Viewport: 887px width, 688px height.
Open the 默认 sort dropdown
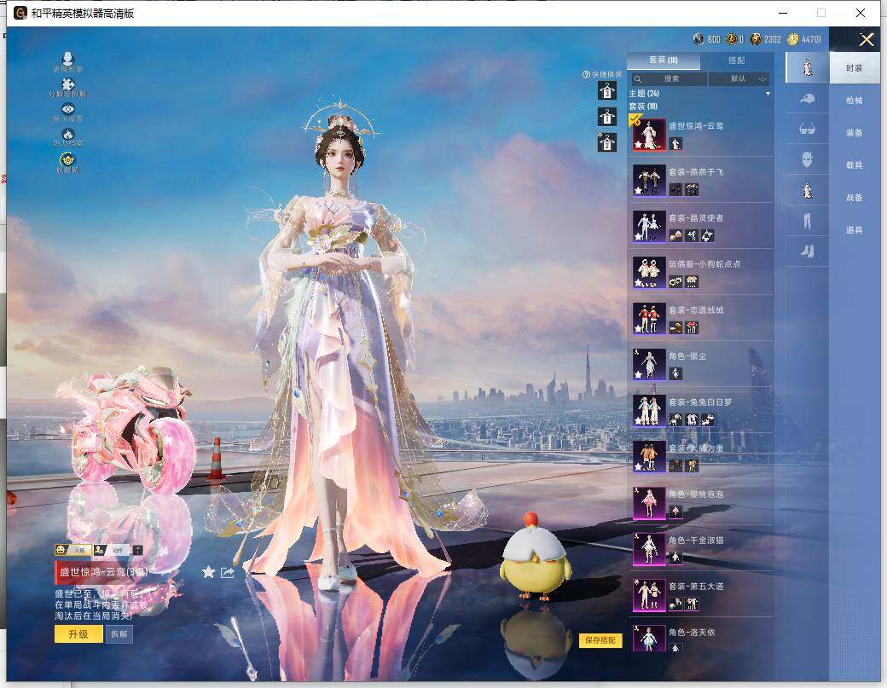[739, 78]
